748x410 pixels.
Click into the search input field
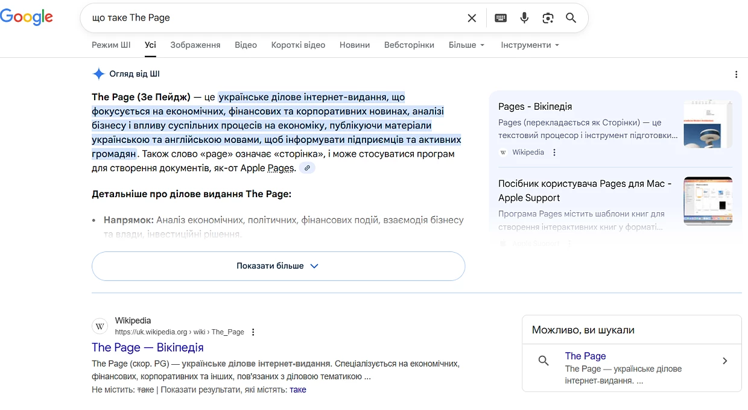pos(274,18)
